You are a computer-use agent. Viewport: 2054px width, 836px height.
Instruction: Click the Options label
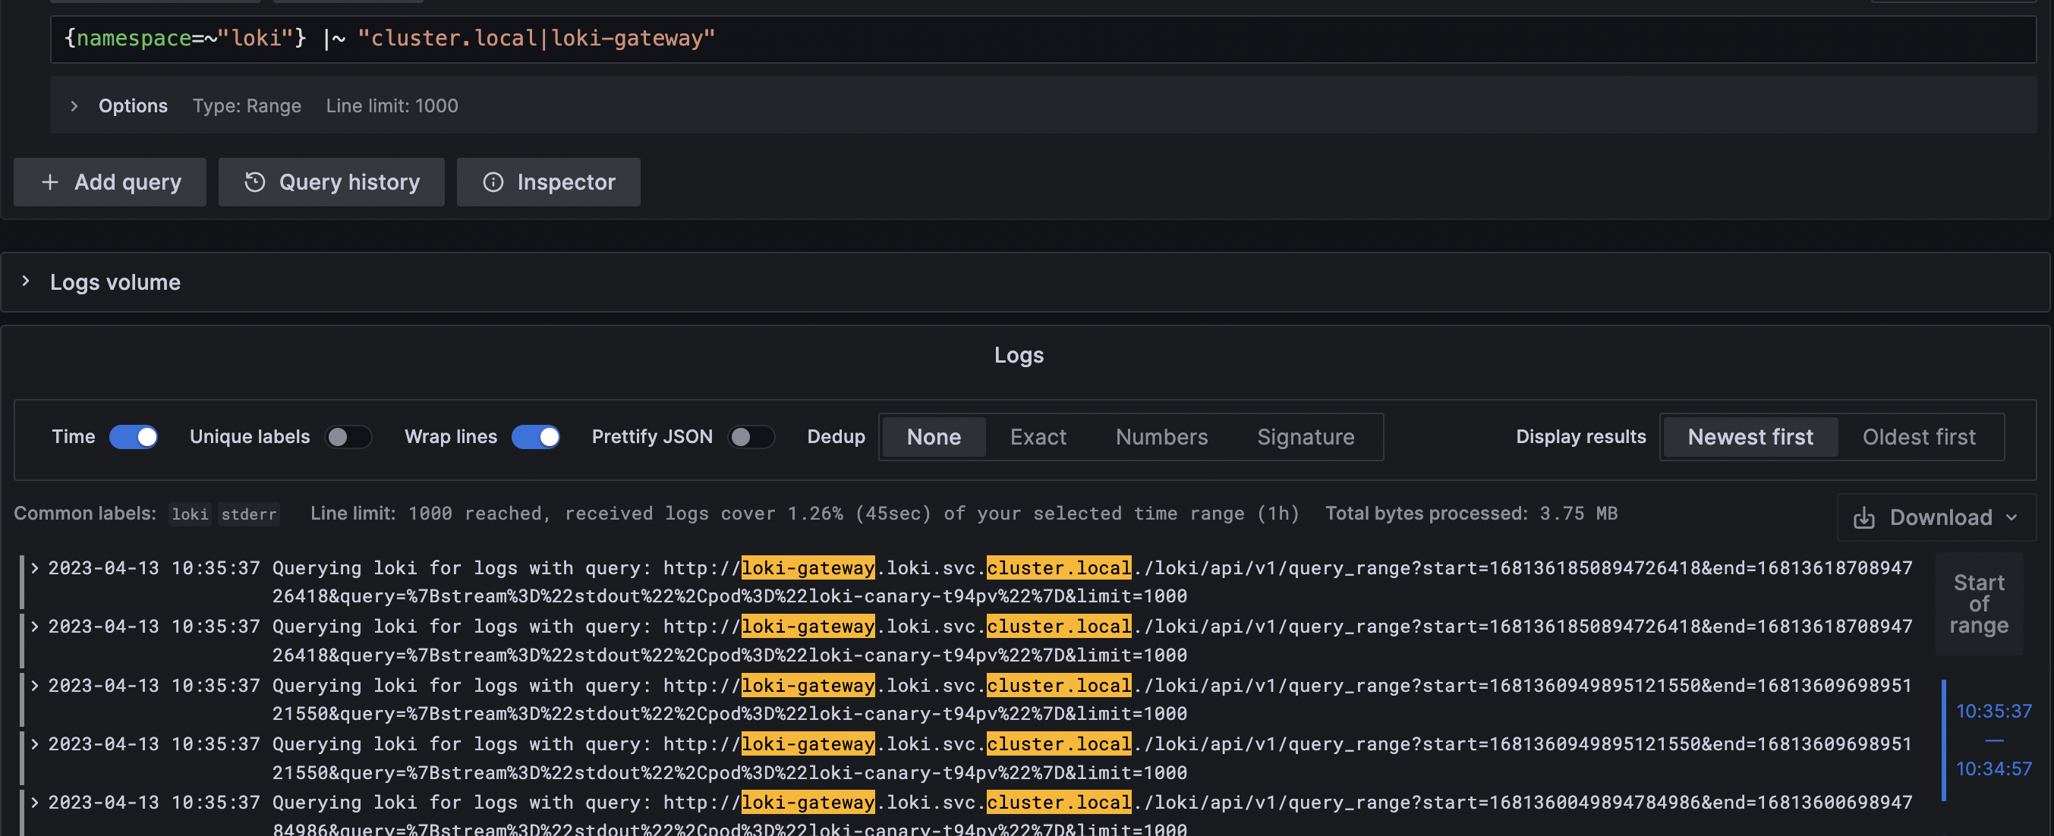tap(133, 106)
